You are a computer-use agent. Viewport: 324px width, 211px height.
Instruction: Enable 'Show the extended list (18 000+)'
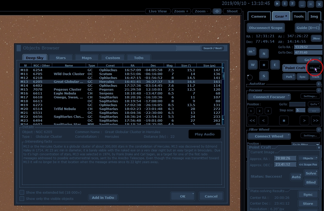[22, 192]
